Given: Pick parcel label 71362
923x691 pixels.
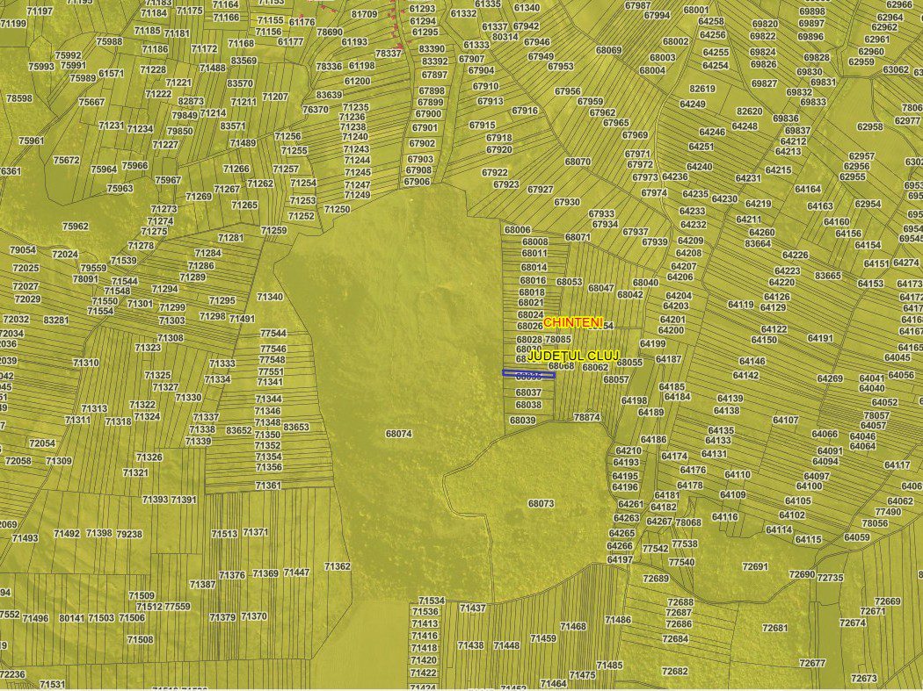Looking at the screenshot, I should tap(338, 566).
